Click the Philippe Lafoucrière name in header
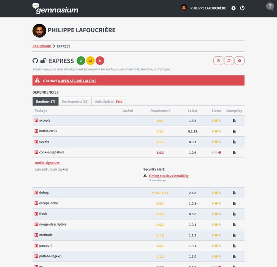 tap(208, 8)
